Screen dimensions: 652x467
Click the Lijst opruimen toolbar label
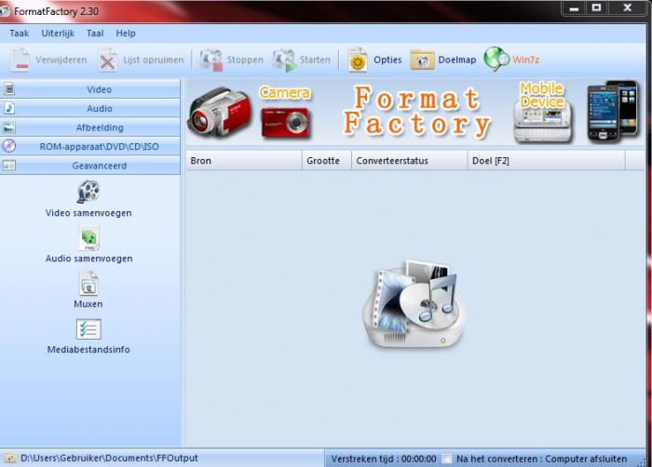tap(154, 60)
